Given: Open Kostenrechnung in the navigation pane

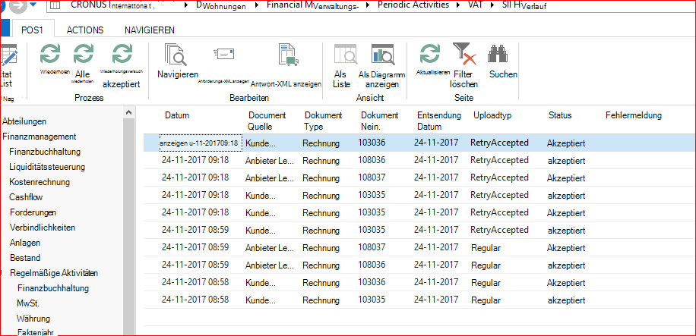Looking at the screenshot, I should click(x=40, y=182).
